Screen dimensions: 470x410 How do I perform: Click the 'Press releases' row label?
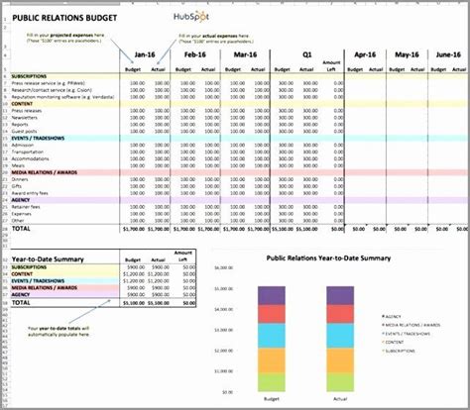27,111
